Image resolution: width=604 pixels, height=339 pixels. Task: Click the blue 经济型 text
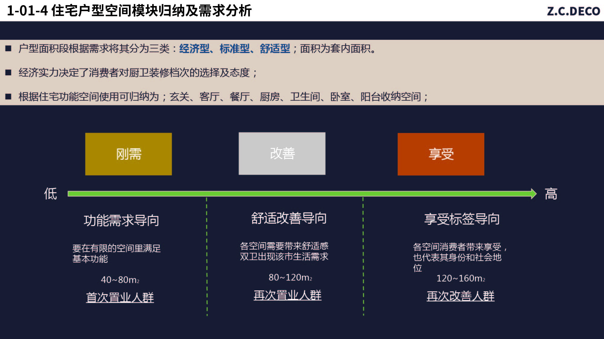point(194,49)
